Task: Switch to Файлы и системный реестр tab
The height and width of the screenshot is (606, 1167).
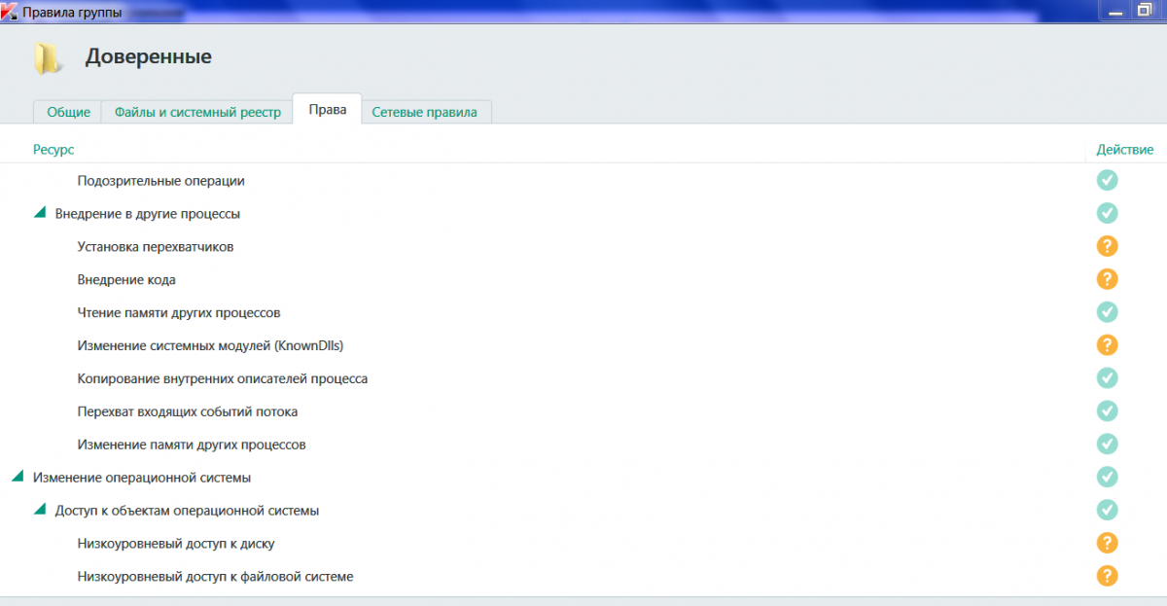Action: (197, 112)
